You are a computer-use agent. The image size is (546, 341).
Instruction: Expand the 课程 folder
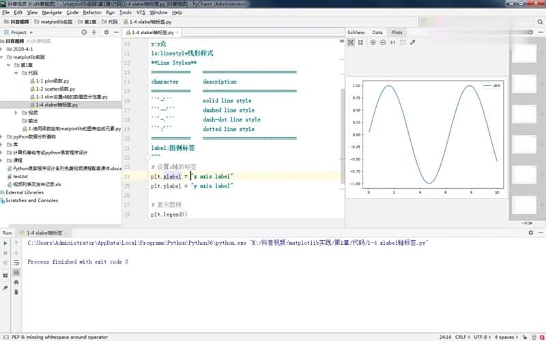tap(2, 160)
